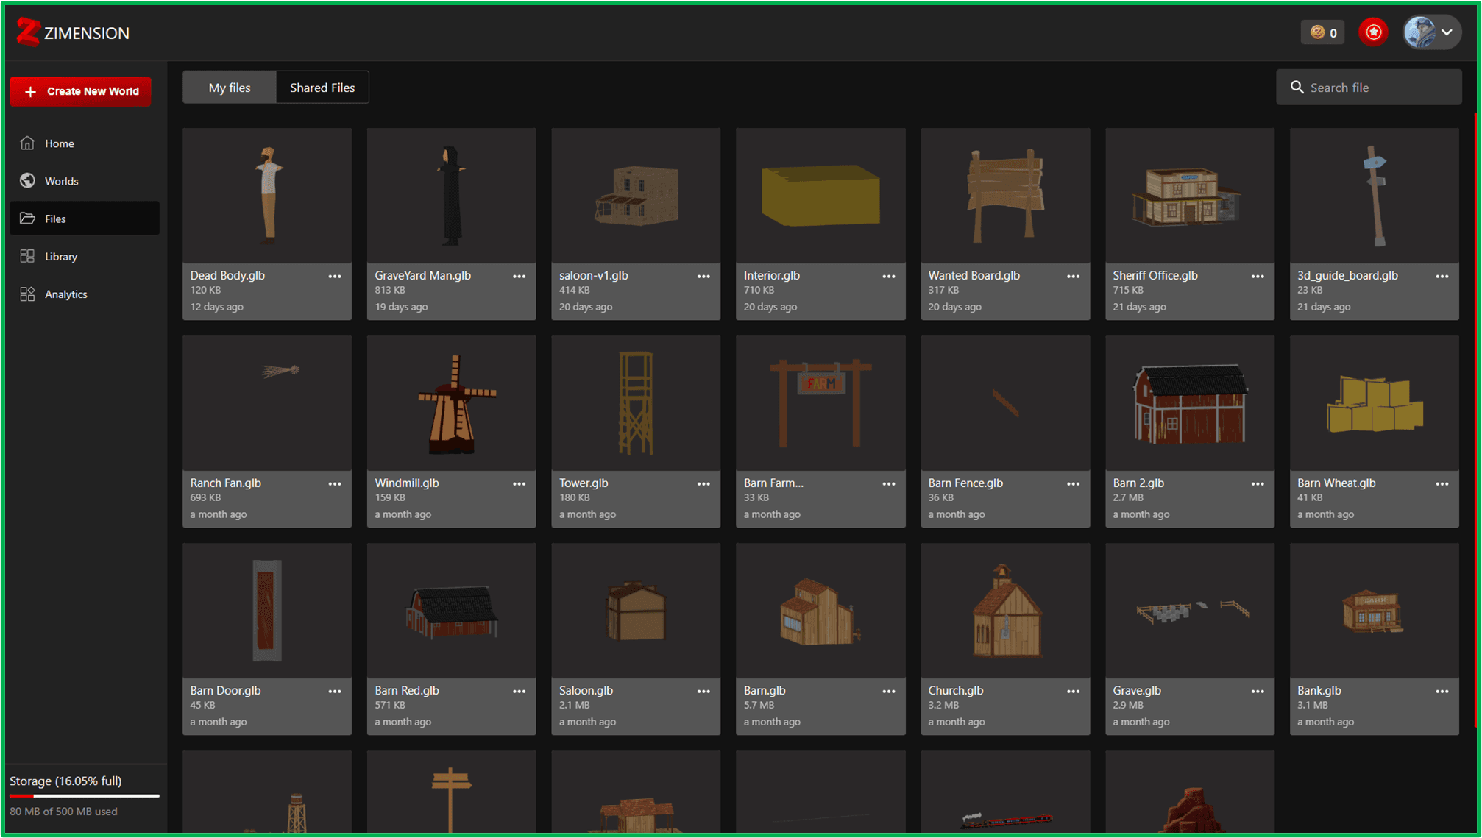Select the Barn Farm sign thumbnail
This screenshot has height=838, width=1482.
pos(820,402)
